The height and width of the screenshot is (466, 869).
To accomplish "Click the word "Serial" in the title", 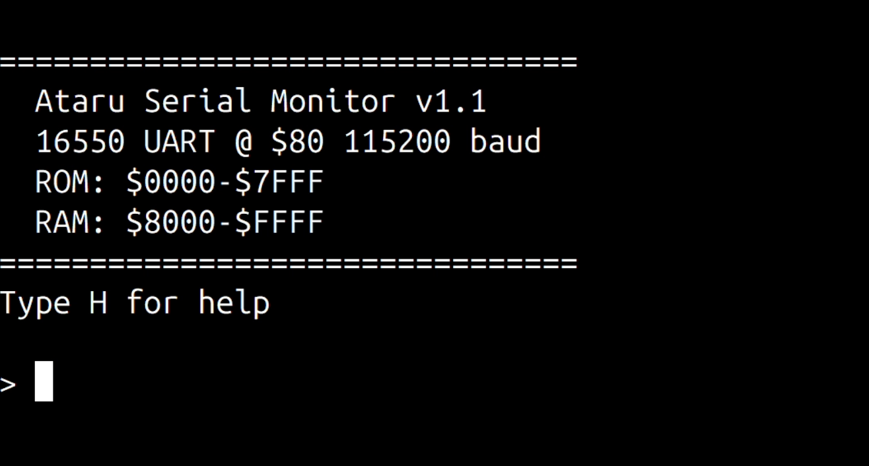I will [x=197, y=102].
